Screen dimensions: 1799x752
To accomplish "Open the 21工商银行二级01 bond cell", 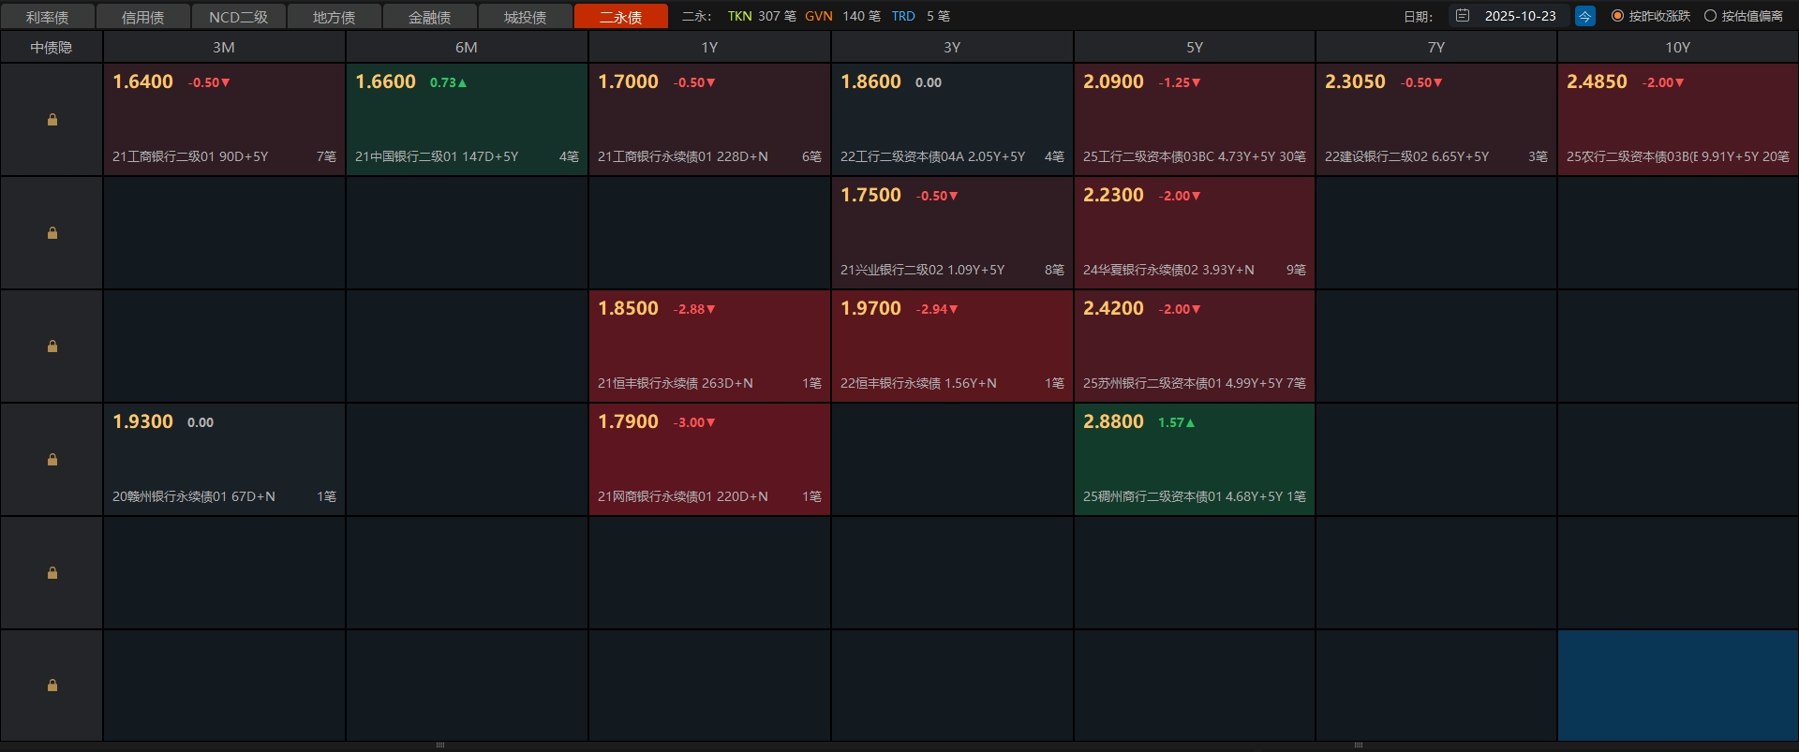I will (224, 120).
